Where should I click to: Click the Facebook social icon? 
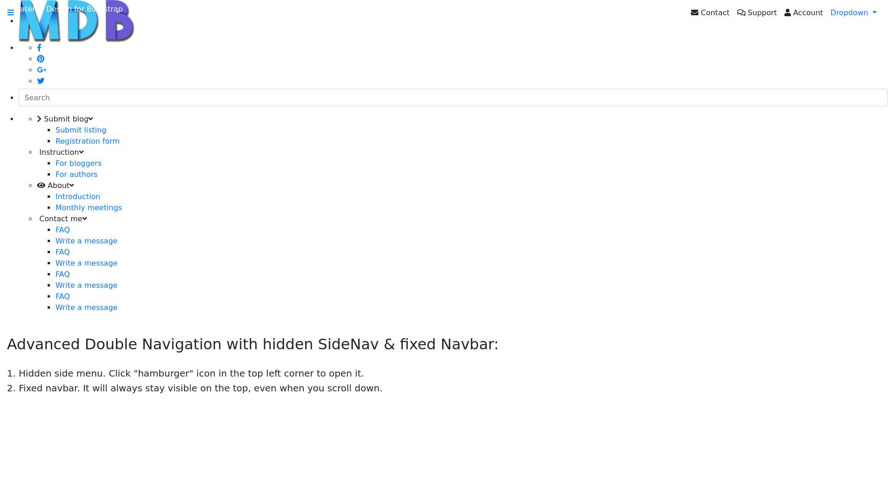click(39, 48)
